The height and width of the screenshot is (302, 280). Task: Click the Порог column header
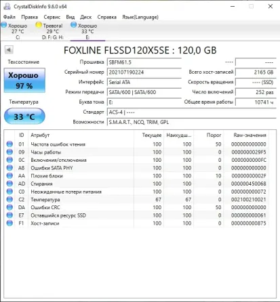point(209,135)
